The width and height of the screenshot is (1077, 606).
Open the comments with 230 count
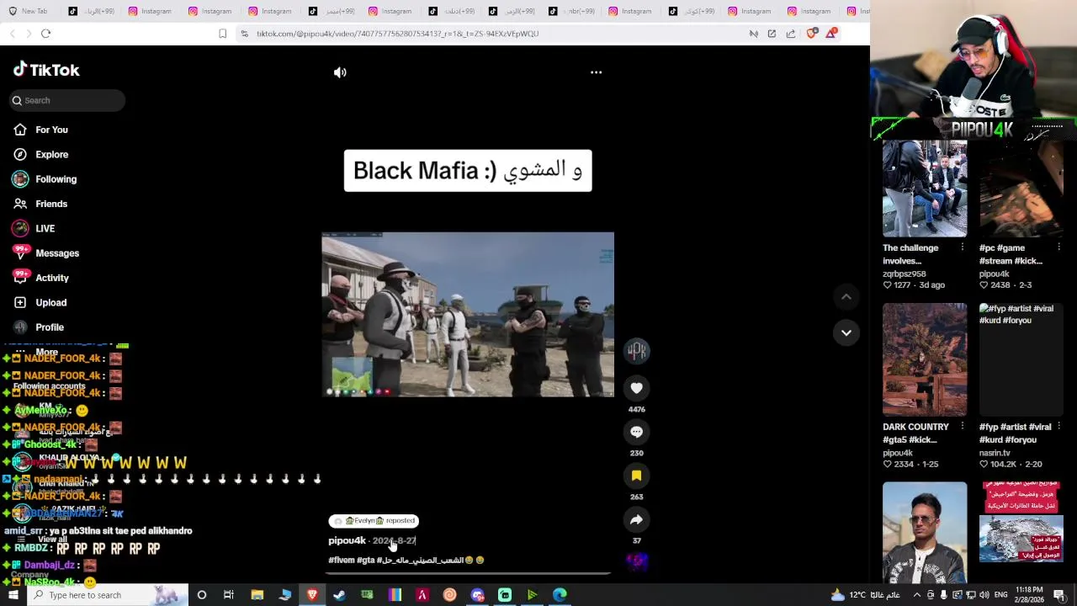(636, 432)
